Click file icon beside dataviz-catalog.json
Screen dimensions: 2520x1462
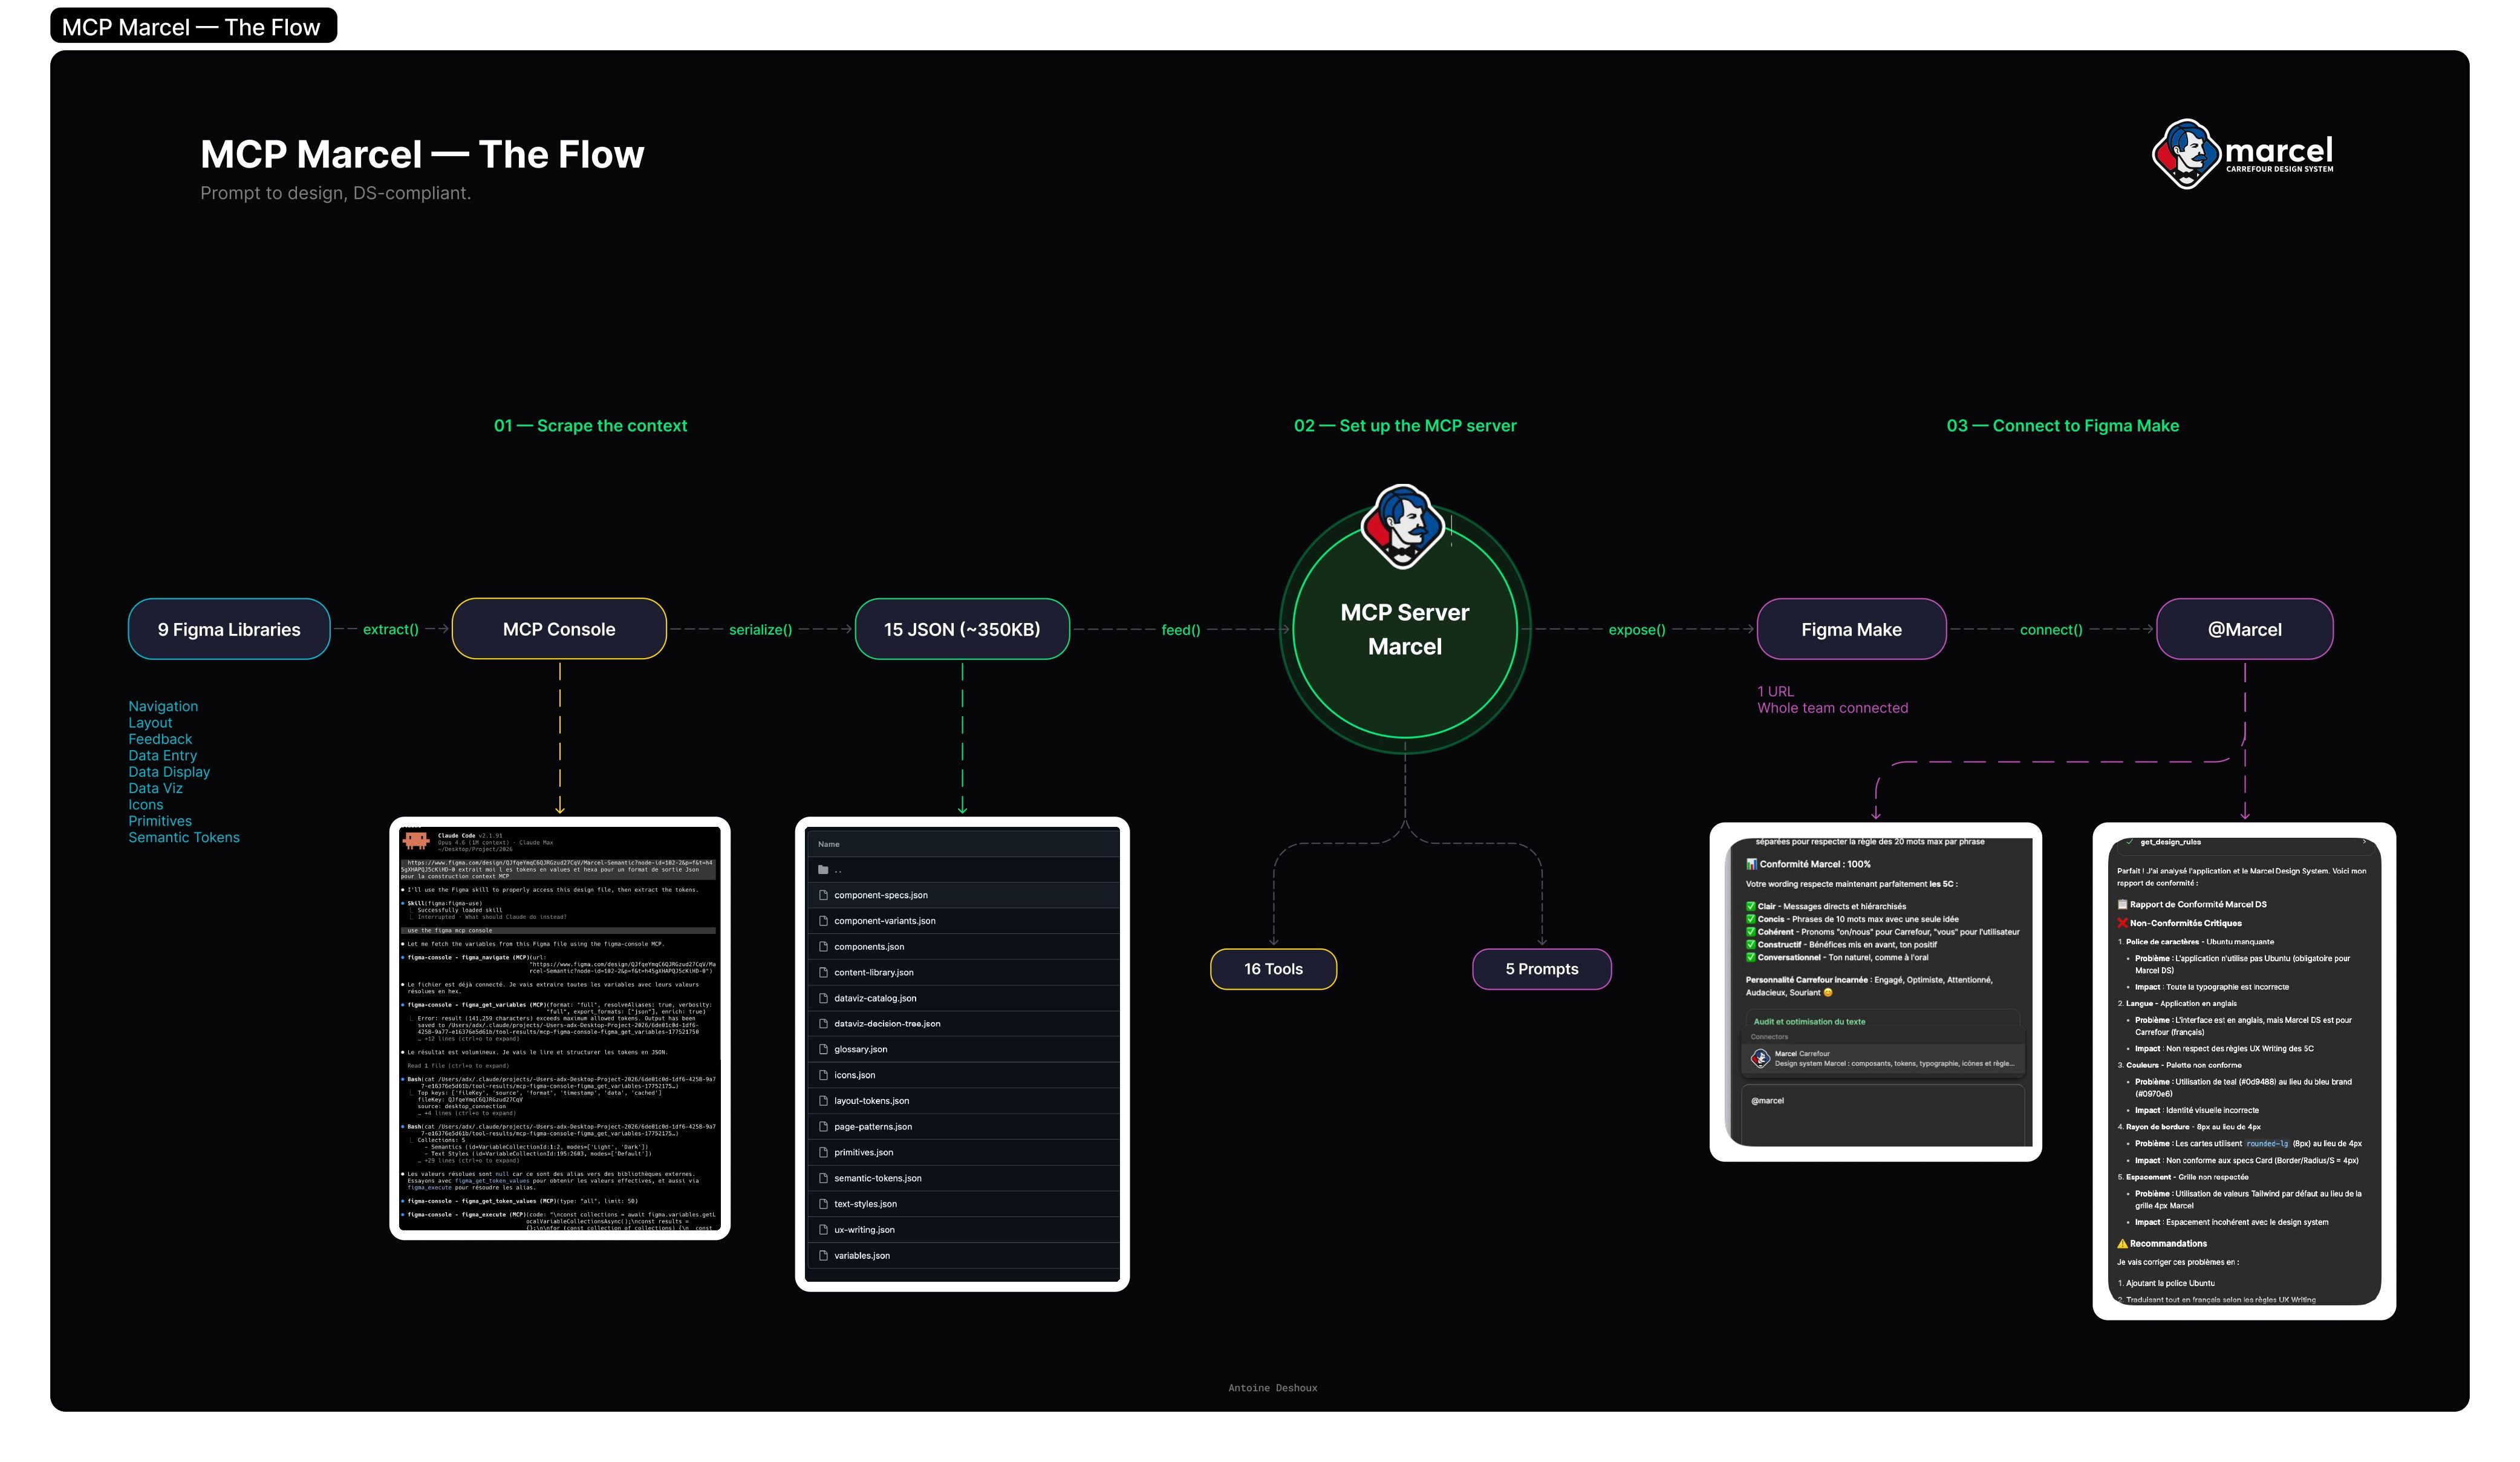(x=823, y=998)
